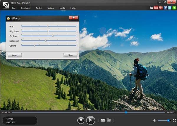Click the YouTube icon in the header
This screenshot has height=126, width=177.
pos(154,8)
